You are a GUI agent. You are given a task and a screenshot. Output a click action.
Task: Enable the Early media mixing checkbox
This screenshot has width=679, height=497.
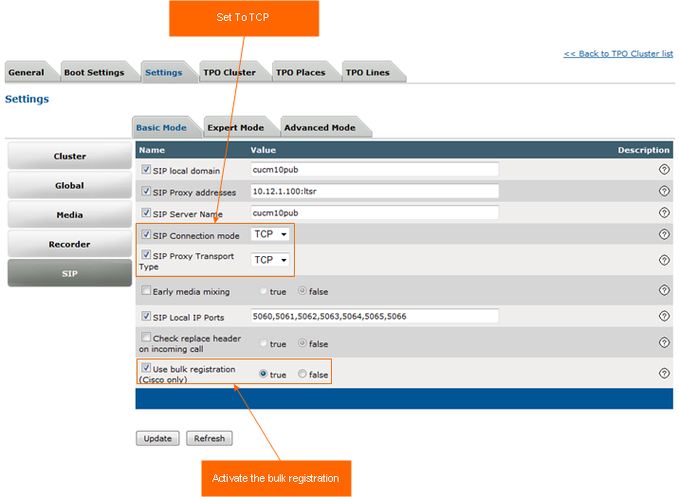click(146, 290)
